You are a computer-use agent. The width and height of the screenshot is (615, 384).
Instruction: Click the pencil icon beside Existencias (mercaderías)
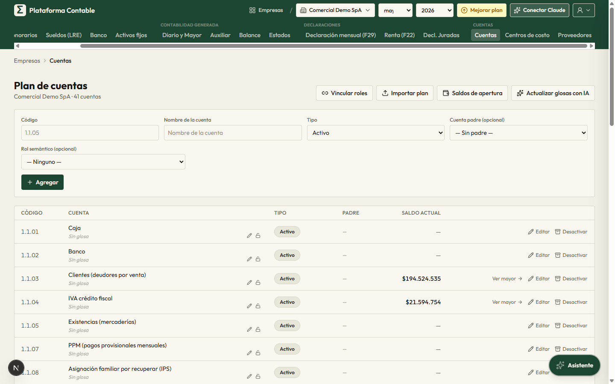249,329
